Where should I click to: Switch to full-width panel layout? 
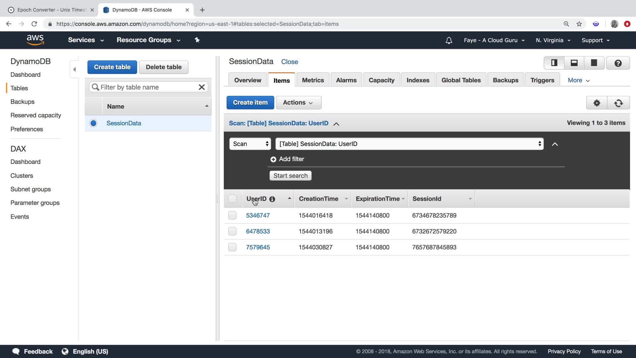point(594,63)
